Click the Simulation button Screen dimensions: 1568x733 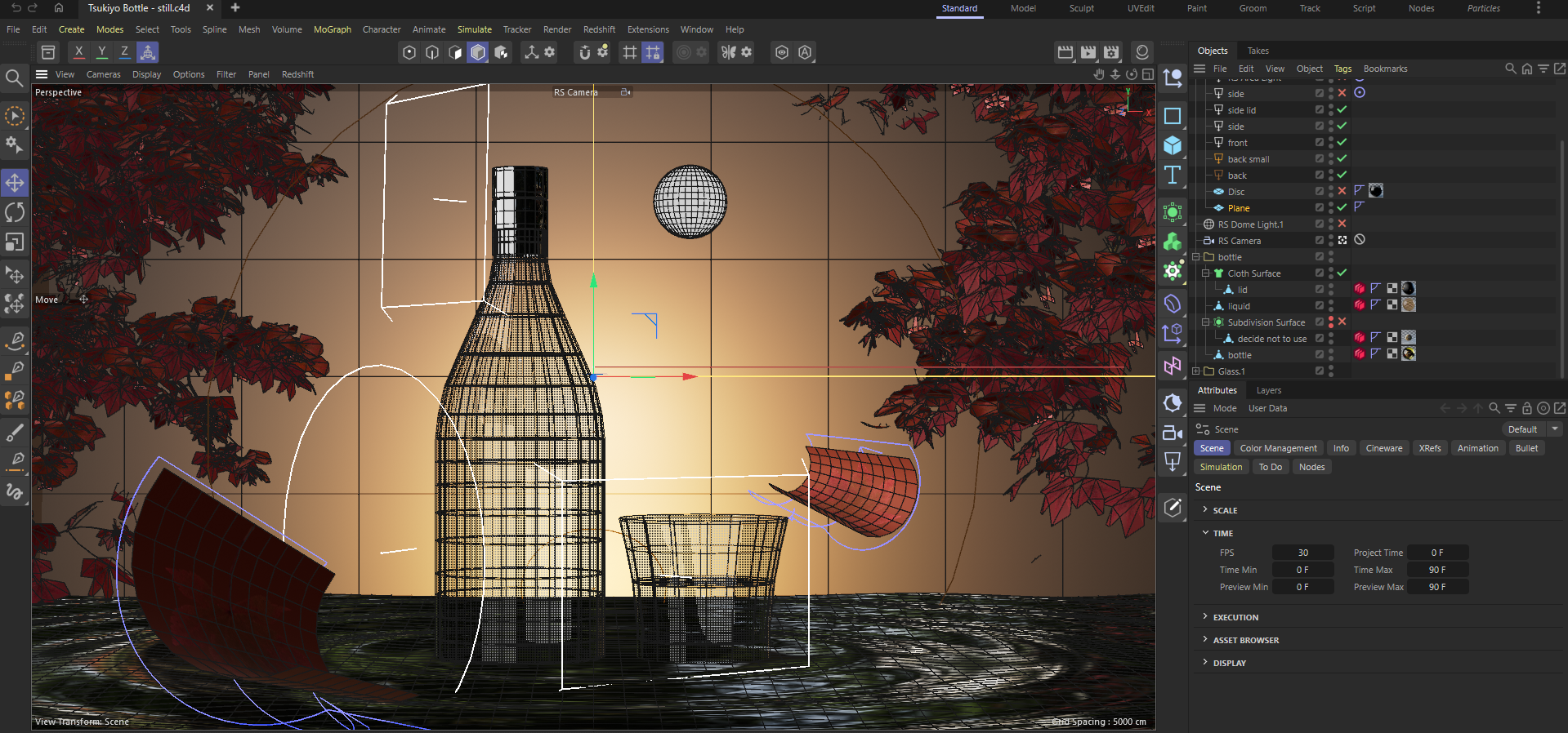coord(1221,467)
